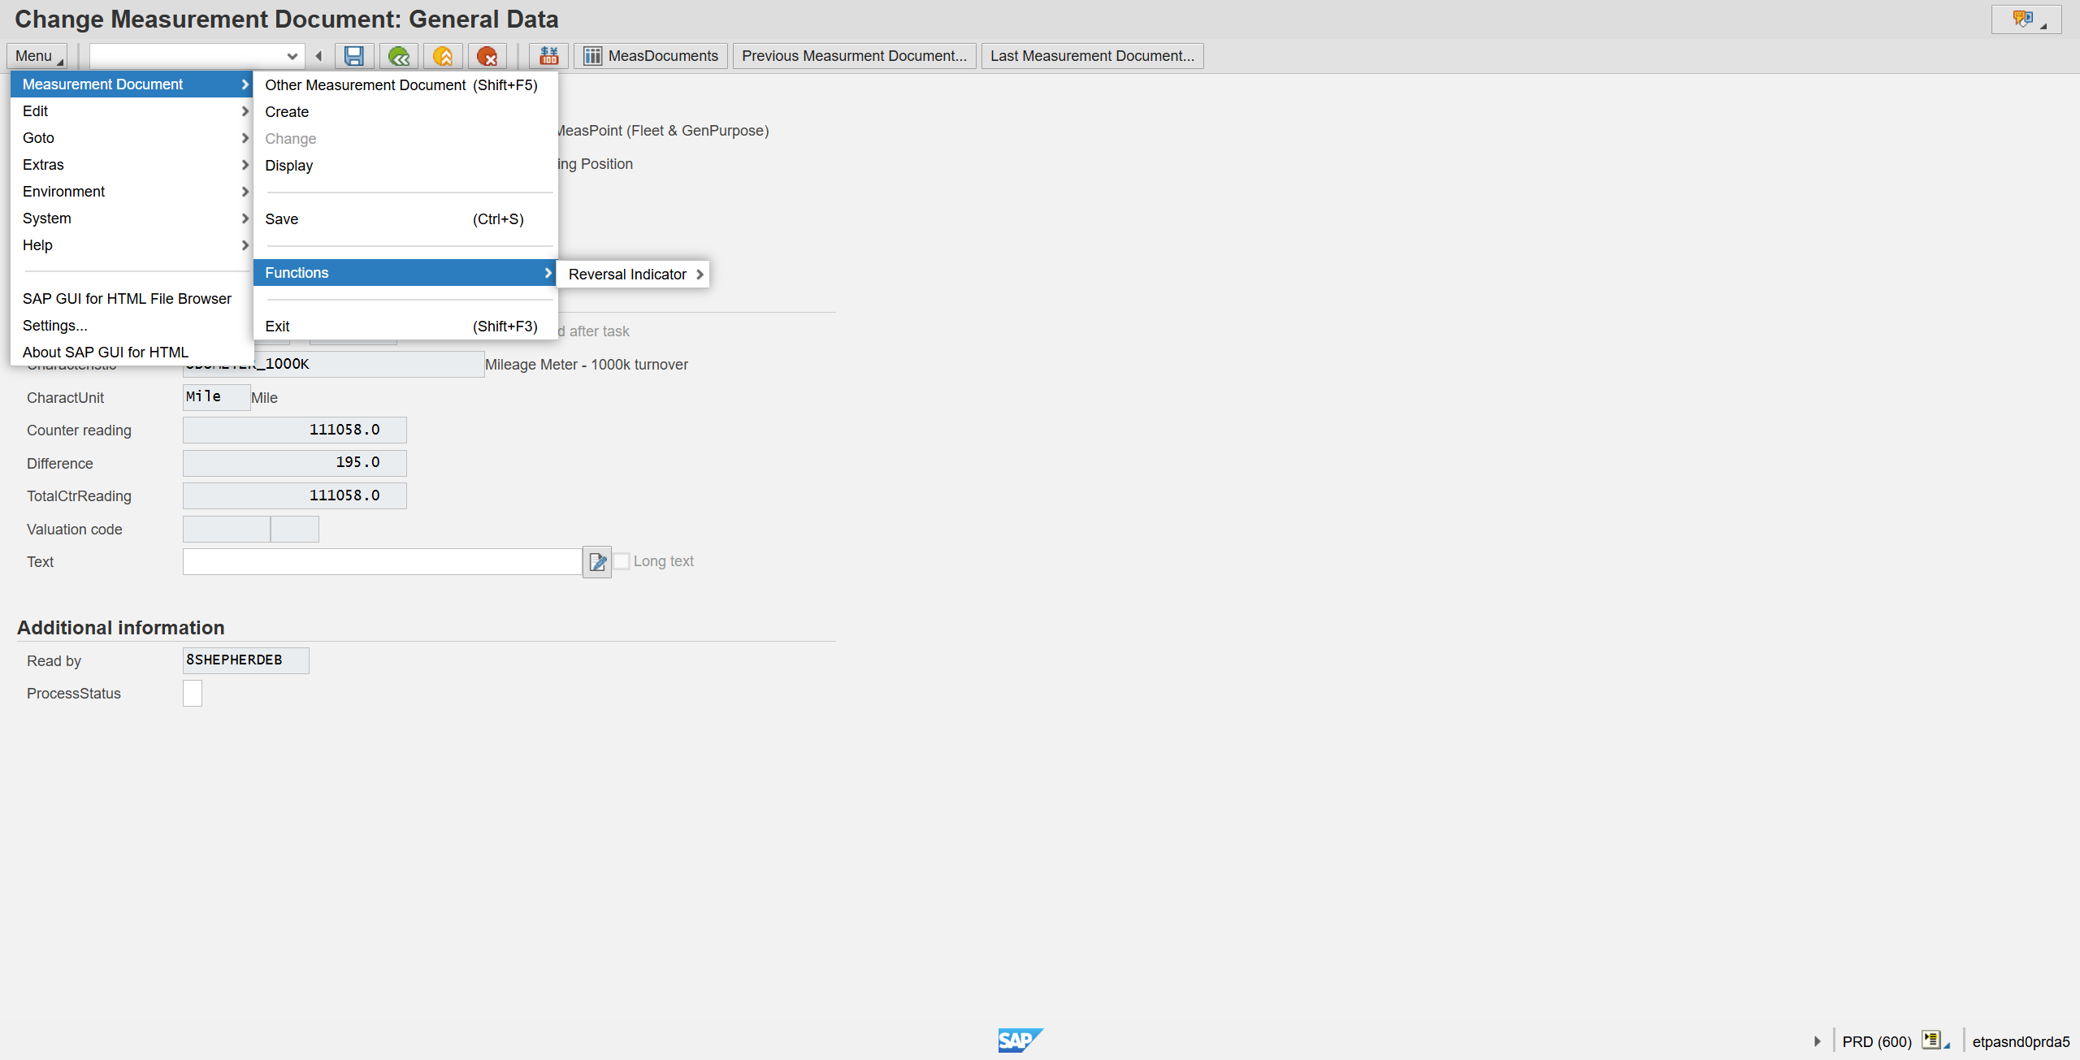Viewport: 2080px width, 1060px height.
Task: Toggle the Long text checkbox
Action: 622,561
